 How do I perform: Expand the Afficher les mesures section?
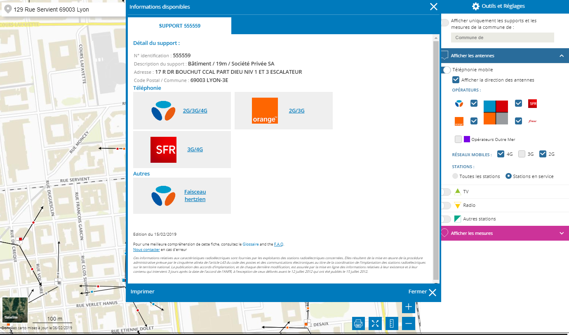pyautogui.click(x=562, y=233)
